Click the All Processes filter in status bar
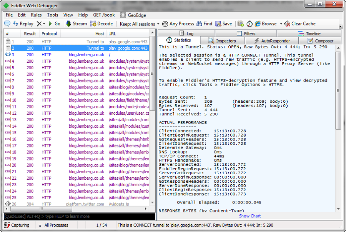Viewport: 346px width, 232px height. coord(53,225)
